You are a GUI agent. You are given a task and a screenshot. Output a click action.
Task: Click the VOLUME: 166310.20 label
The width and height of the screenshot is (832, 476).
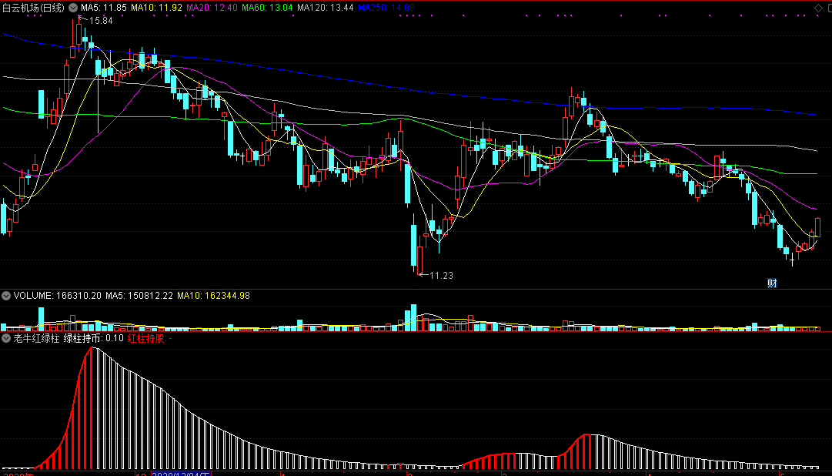57,295
